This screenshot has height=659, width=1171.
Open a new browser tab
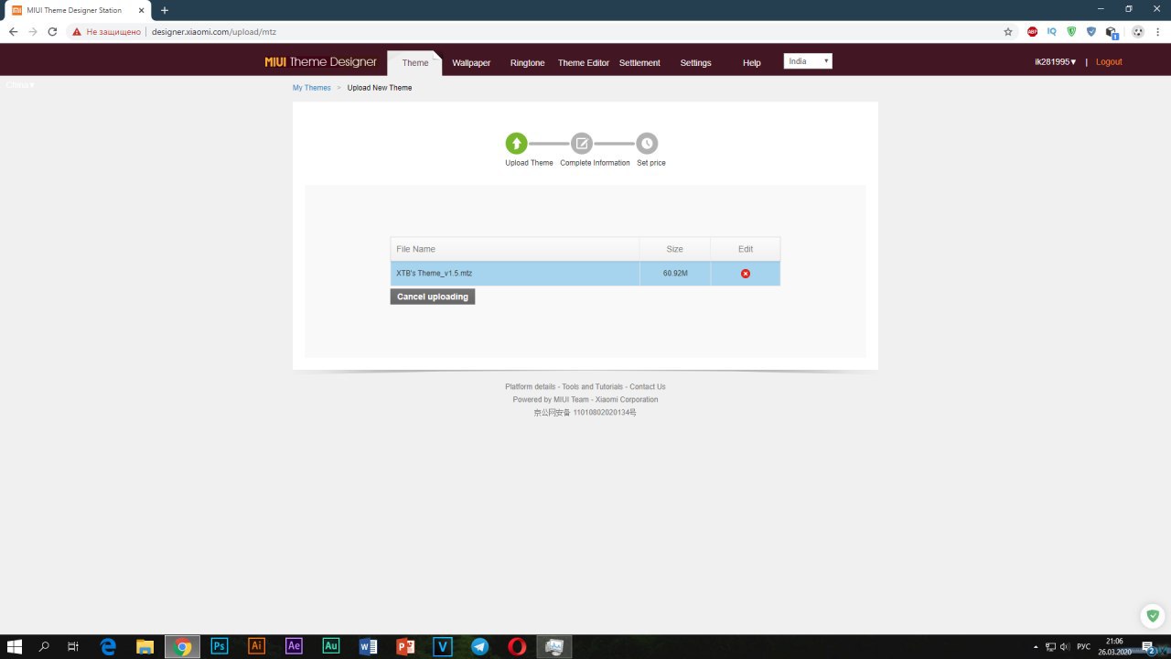[165, 10]
